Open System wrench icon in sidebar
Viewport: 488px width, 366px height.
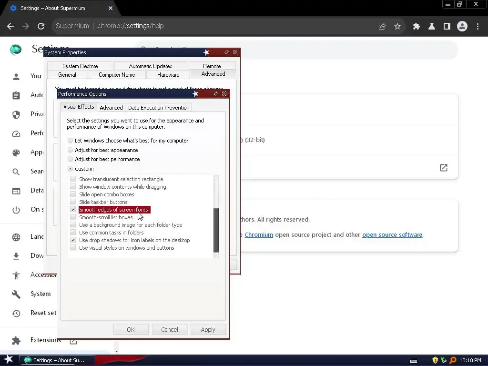tap(16, 294)
